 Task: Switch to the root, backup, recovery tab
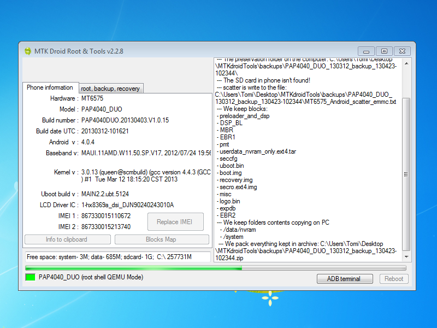110,88
